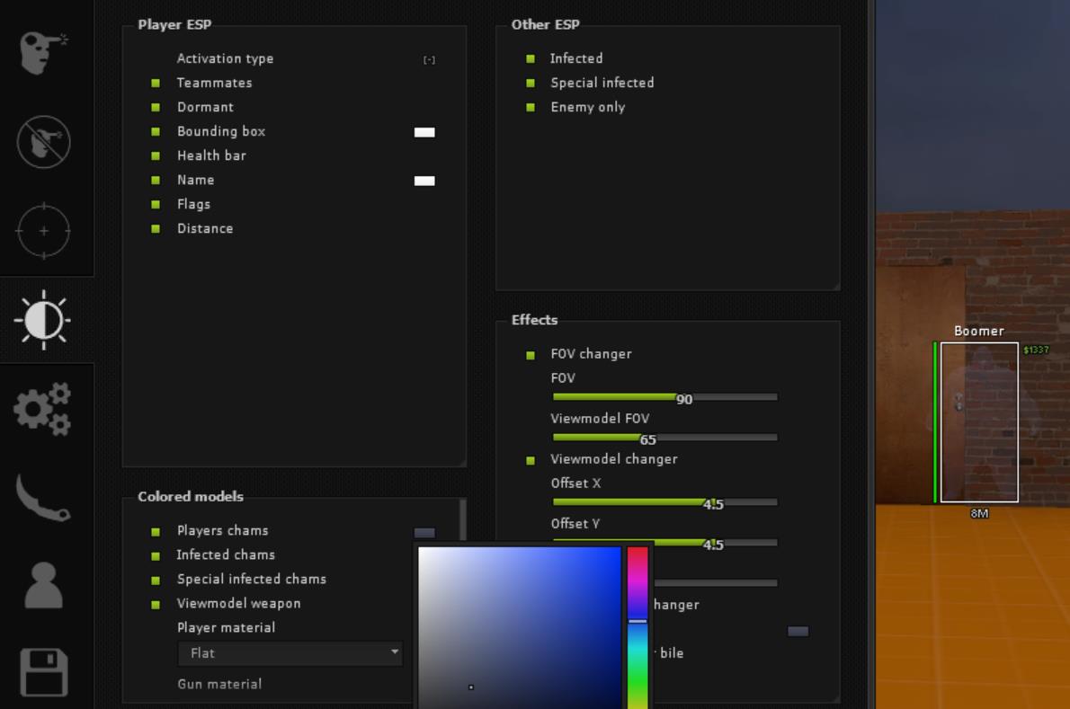Open the knife icon sidebar tab

(x=43, y=498)
